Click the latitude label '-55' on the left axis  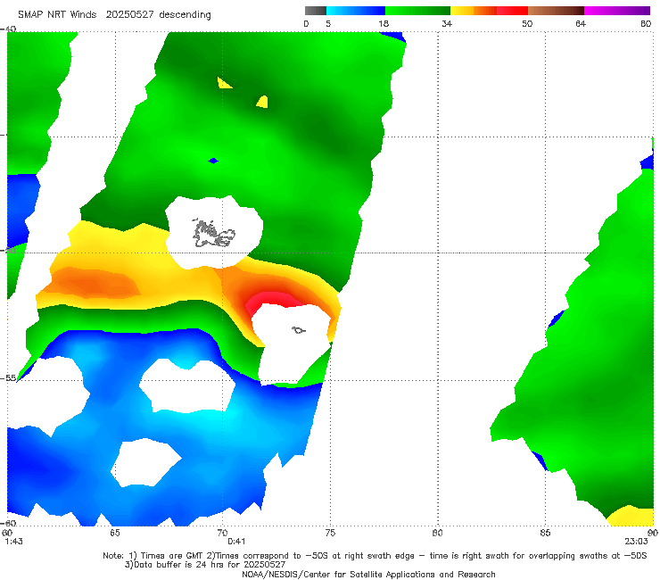[8, 378]
